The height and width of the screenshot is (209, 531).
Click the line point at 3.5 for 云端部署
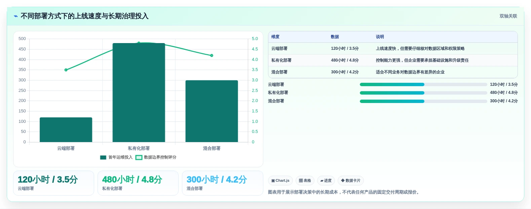(x=66, y=70)
